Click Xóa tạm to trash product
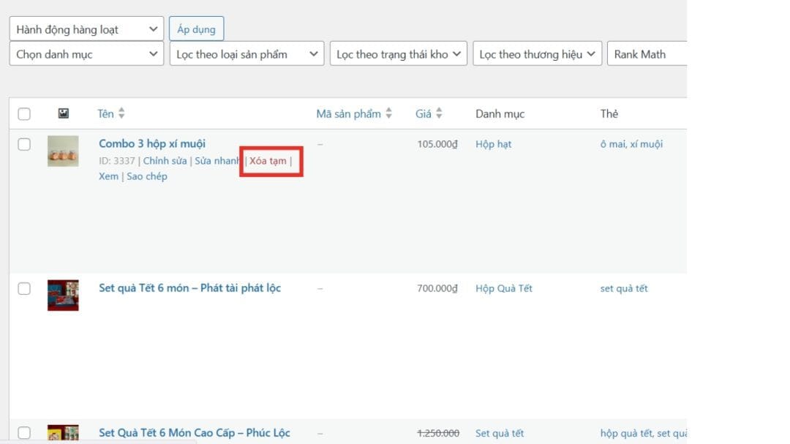 coord(268,161)
